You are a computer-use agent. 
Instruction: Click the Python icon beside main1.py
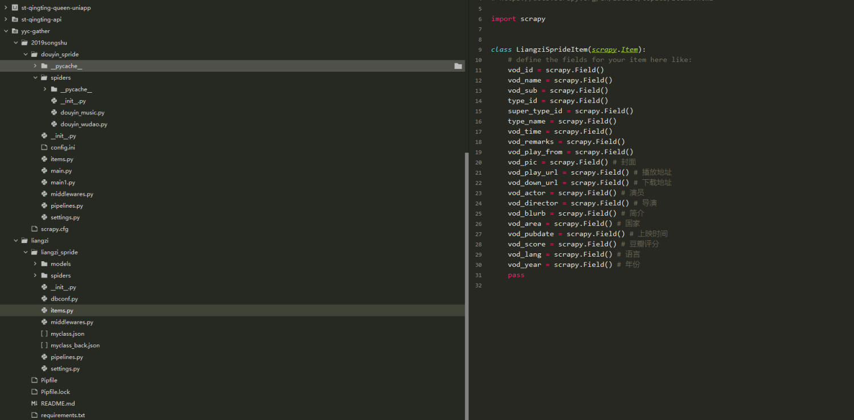click(44, 183)
